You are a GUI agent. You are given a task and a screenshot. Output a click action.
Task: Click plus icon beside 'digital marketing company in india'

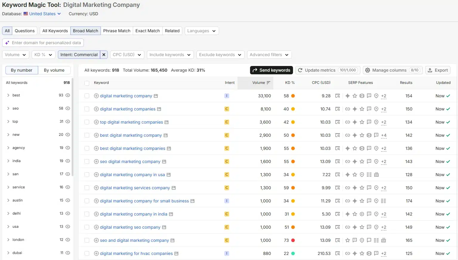(x=96, y=214)
